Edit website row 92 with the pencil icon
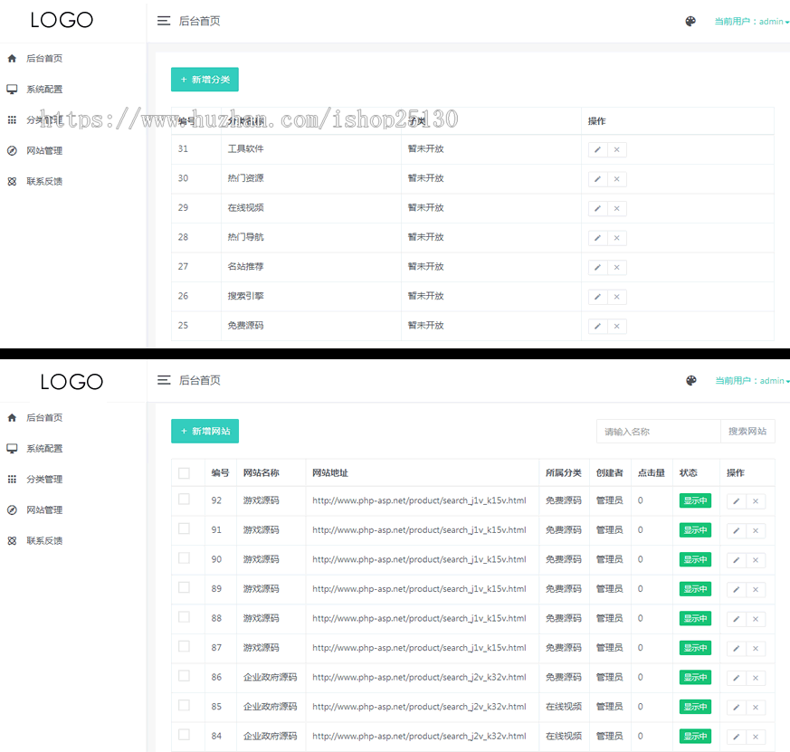This screenshot has height=752, width=790. click(738, 500)
